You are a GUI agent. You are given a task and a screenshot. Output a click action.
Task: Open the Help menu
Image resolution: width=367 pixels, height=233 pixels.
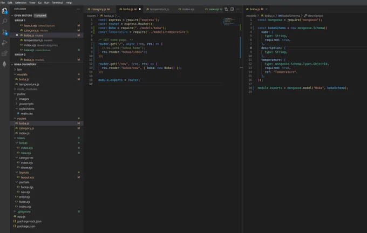tap(69, 3)
